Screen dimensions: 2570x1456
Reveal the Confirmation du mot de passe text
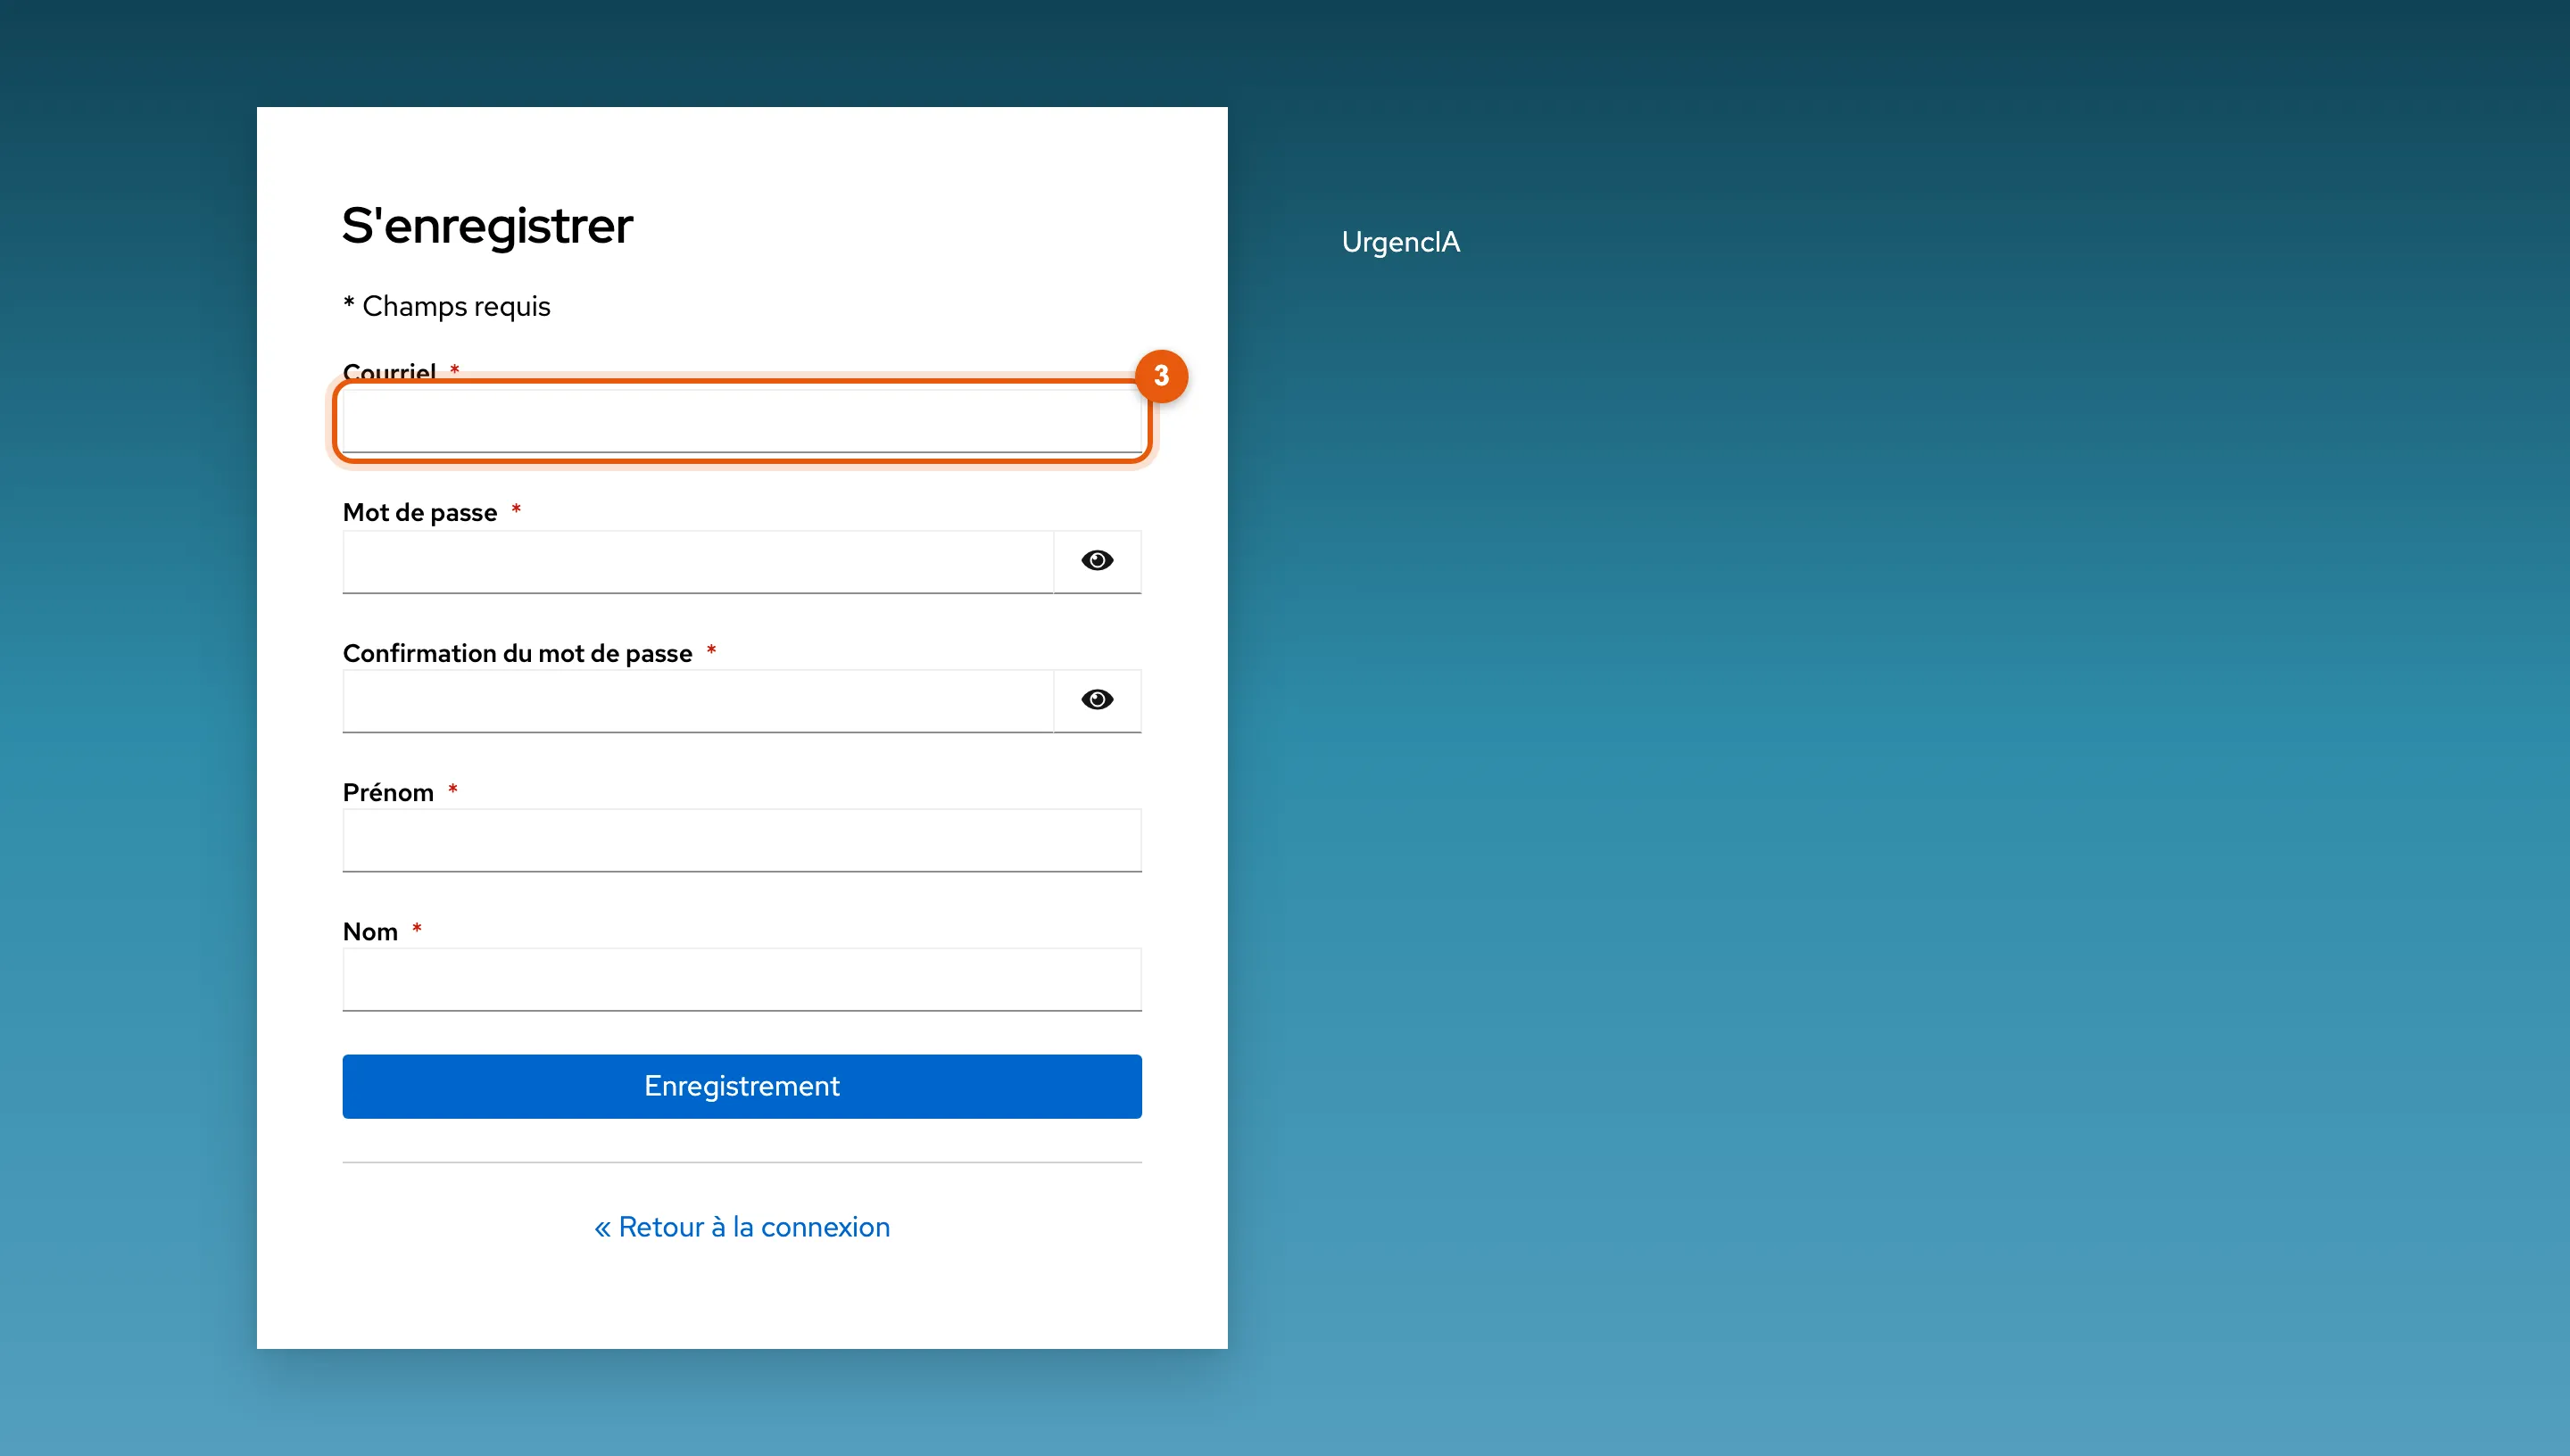tap(1097, 700)
